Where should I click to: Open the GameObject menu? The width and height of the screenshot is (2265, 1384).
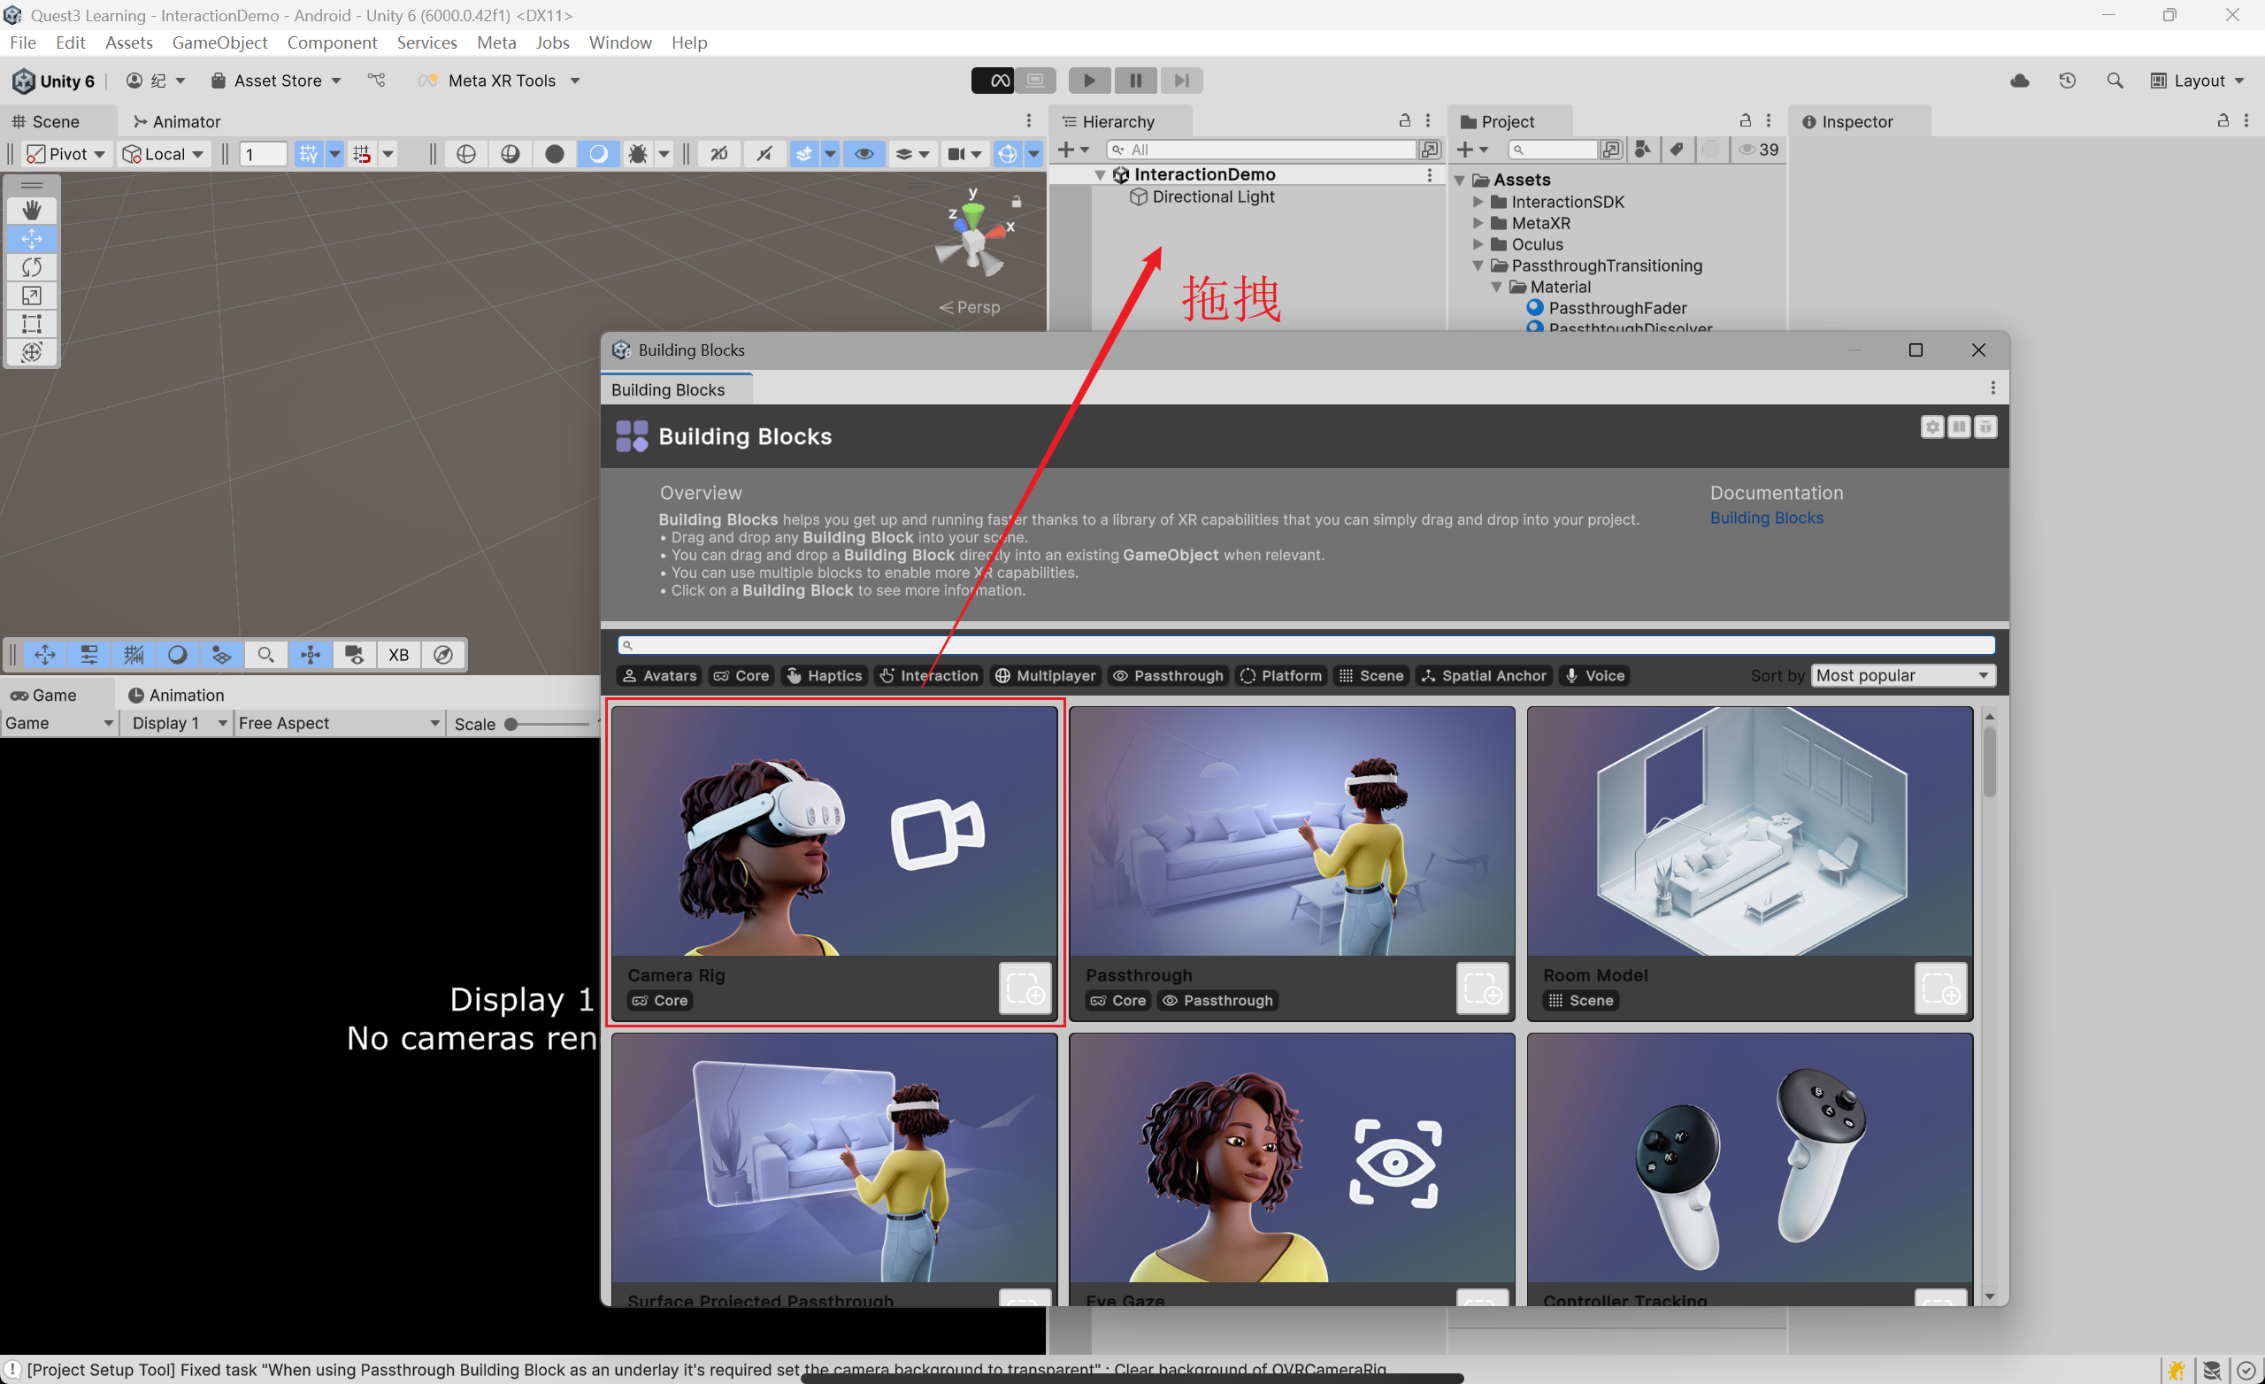coord(219,42)
